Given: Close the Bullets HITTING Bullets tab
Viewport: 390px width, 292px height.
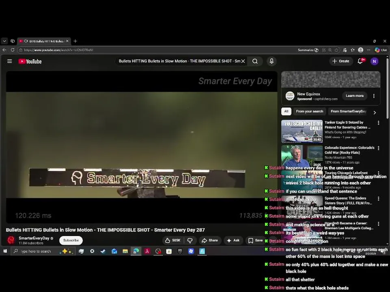Looking at the screenshot, I should (x=67, y=41).
